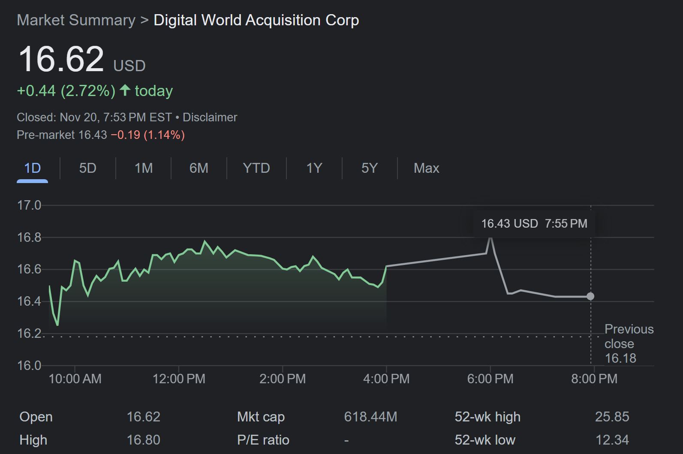The image size is (683, 454).
Task: Open the YTD chart tab
Action: pyautogui.click(x=256, y=168)
